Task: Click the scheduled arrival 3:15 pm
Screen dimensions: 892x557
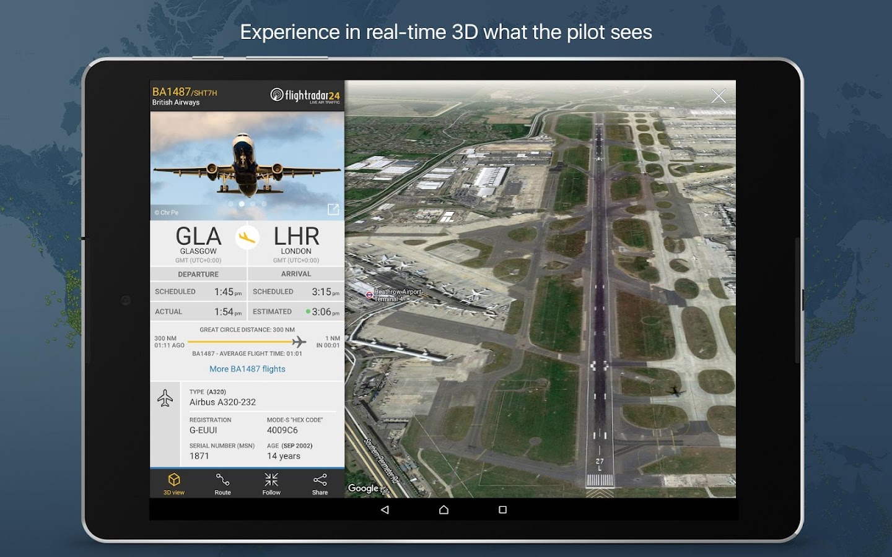Action: (325, 292)
